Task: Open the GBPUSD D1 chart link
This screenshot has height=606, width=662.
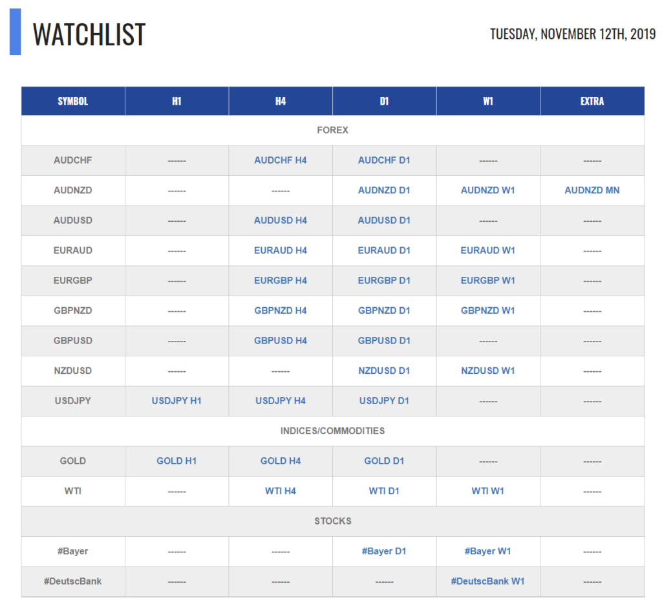Action: pyautogui.click(x=384, y=340)
